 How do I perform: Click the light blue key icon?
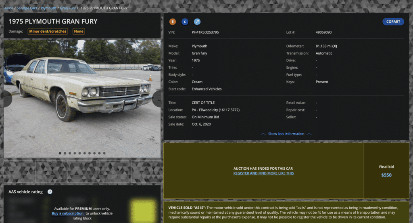[x=197, y=22]
